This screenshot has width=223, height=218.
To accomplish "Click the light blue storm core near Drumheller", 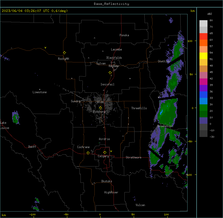I will (x=161, y=112).
